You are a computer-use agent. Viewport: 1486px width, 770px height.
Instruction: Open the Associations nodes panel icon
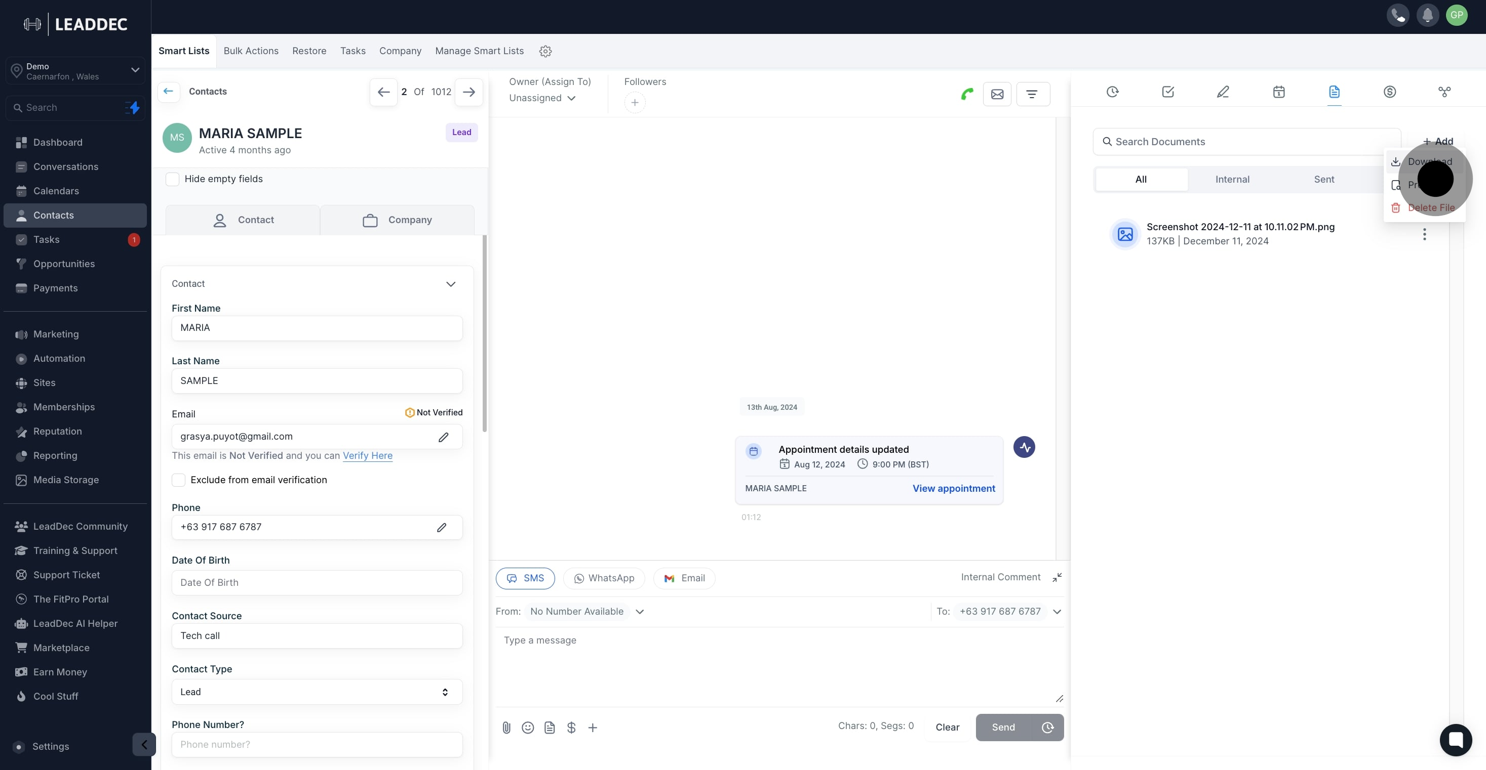pos(1444,92)
